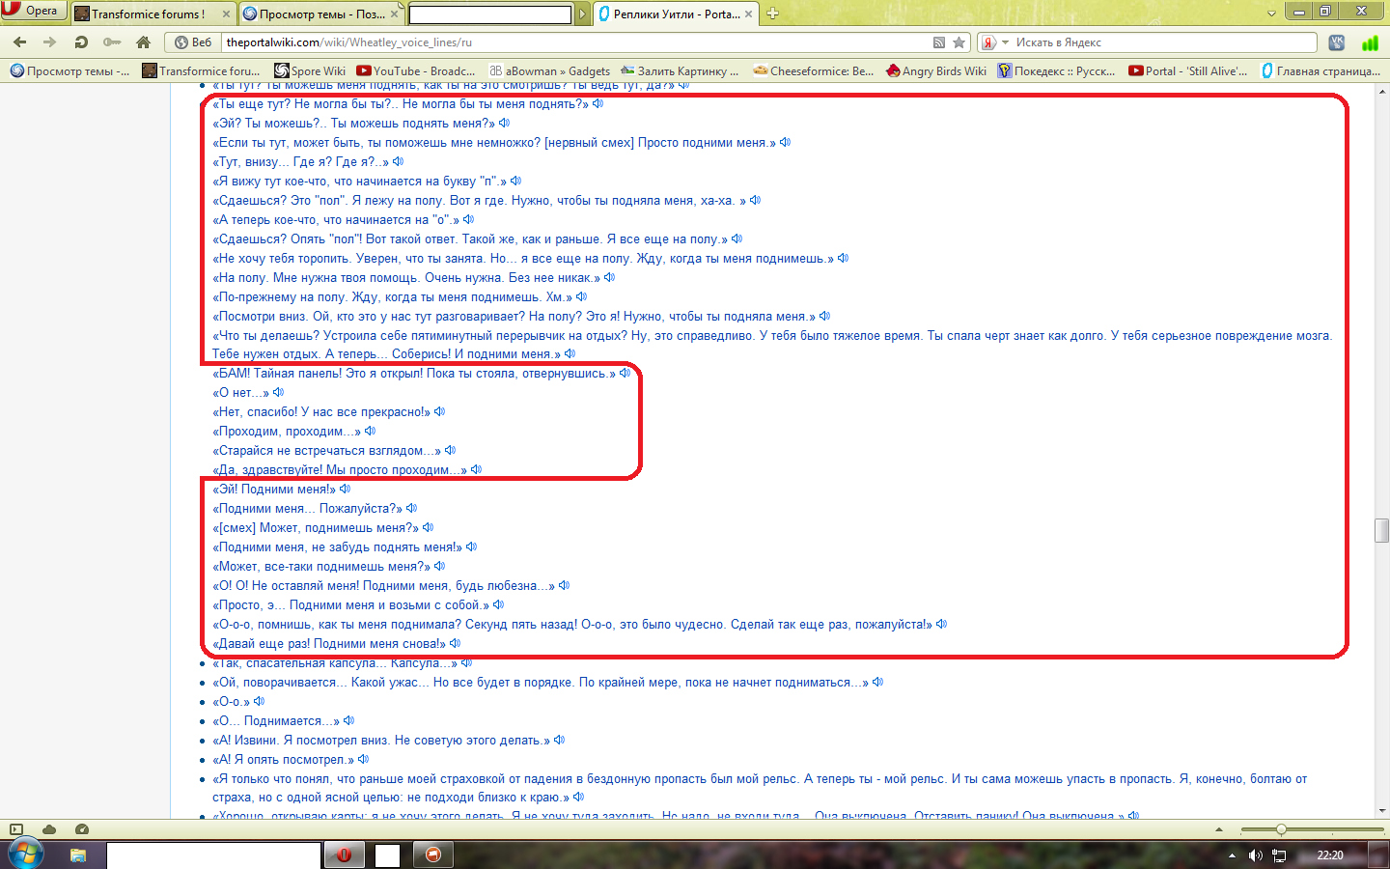Switch to the Transformice forums ! tab

click(148, 14)
